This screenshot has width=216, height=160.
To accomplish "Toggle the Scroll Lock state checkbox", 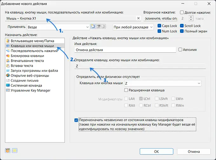I will [182, 26].
